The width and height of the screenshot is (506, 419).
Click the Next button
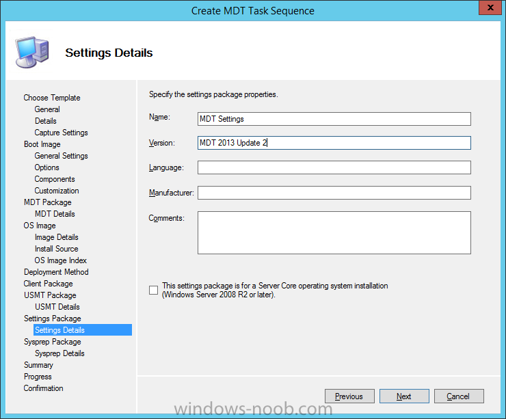(x=404, y=396)
